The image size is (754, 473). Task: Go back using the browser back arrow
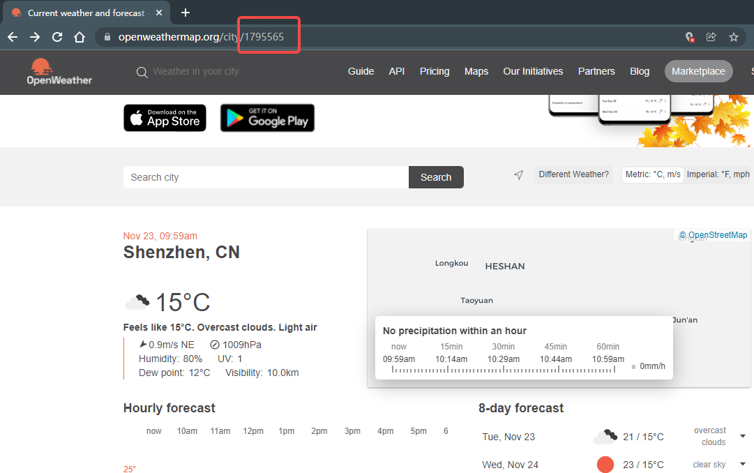coord(13,37)
